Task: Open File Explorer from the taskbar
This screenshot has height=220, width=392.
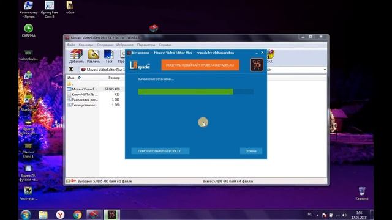Action: [x=43, y=215]
